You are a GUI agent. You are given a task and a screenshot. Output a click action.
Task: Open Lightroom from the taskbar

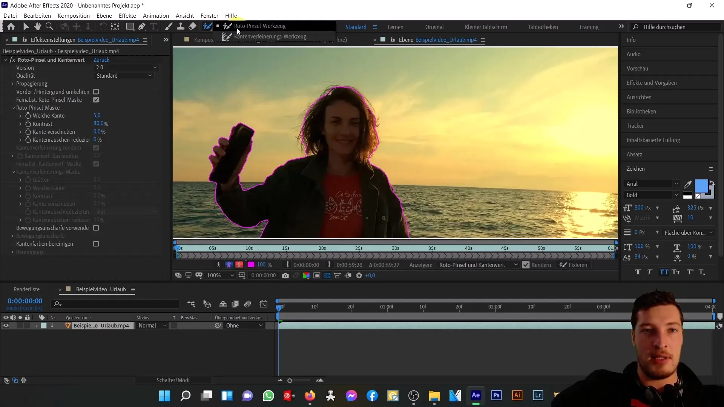pyautogui.click(x=538, y=395)
